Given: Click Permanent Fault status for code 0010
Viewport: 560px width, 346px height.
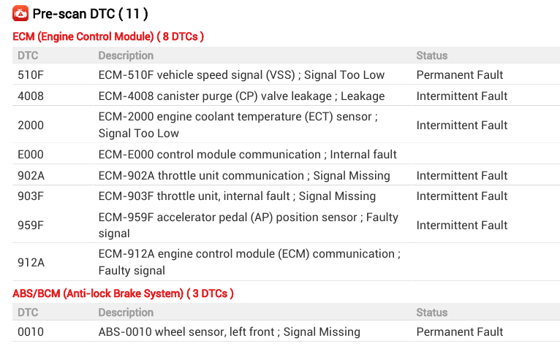Looking at the screenshot, I should click(460, 331).
